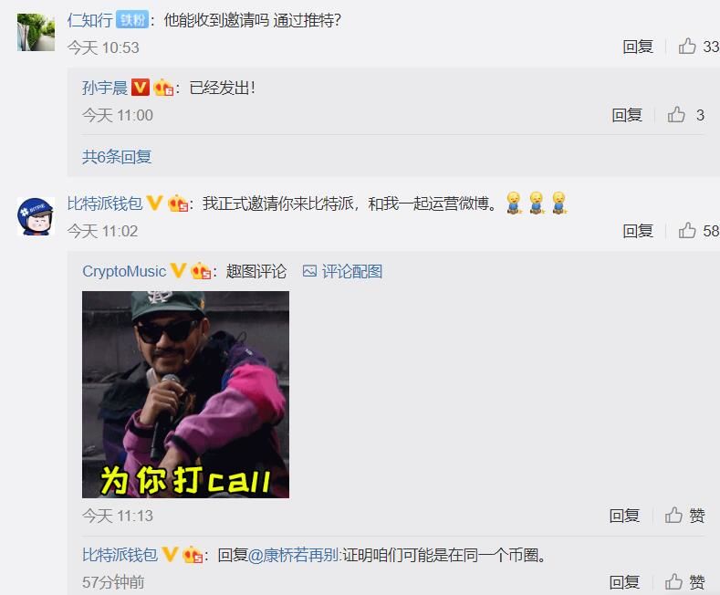Enlarge the "为你打call" meme image
The height and width of the screenshot is (595, 720).
[x=185, y=394]
